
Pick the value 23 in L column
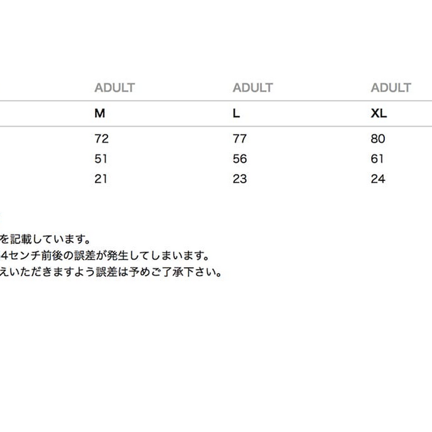(x=239, y=179)
